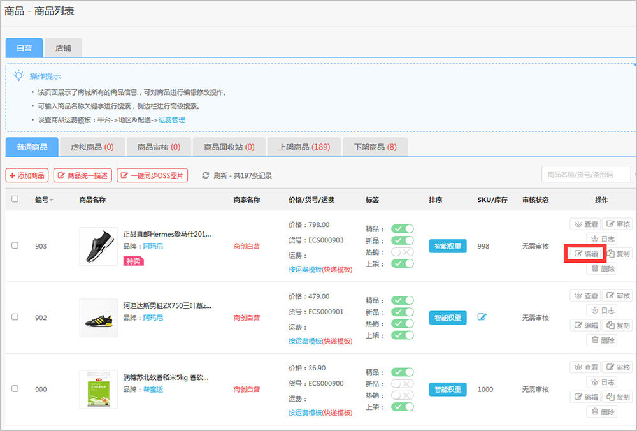Click 一键同步OSS图片 button
The width and height of the screenshot is (637, 431).
click(x=152, y=175)
